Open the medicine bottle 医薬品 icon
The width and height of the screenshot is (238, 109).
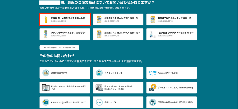pos(153,102)
